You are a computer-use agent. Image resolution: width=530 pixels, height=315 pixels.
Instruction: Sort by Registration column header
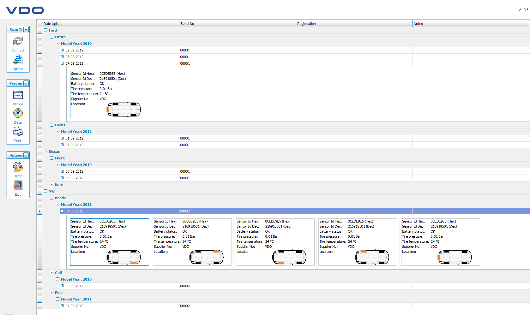(x=354, y=24)
